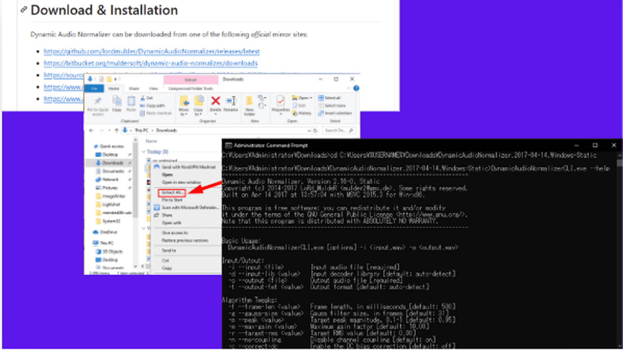Click Pin to Quick access in Explorer ribbon
Image resolution: width=623 pixels, height=350 pixels.
(x=98, y=105)
